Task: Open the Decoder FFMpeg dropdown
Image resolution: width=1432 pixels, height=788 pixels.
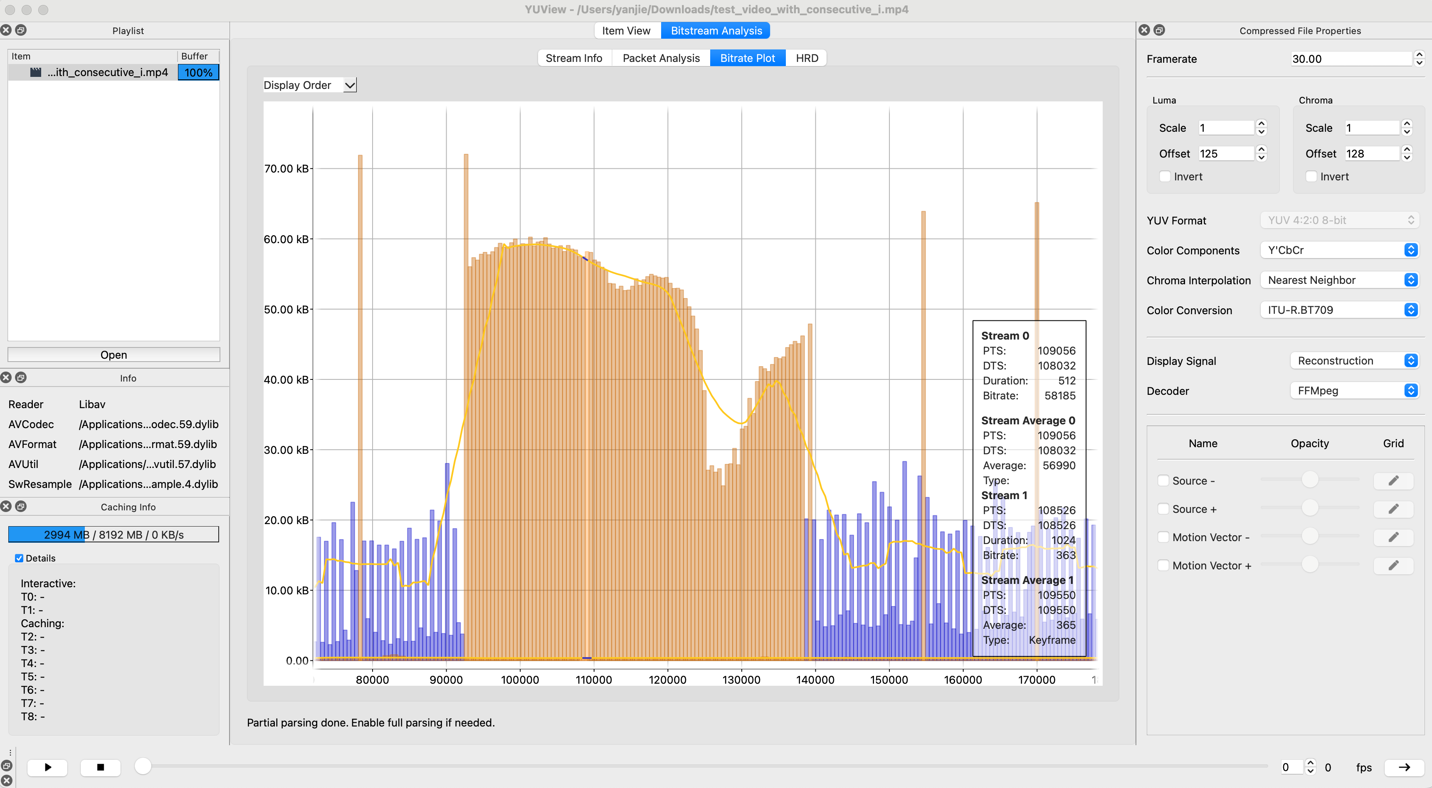Action: [x=1353, y=391]
